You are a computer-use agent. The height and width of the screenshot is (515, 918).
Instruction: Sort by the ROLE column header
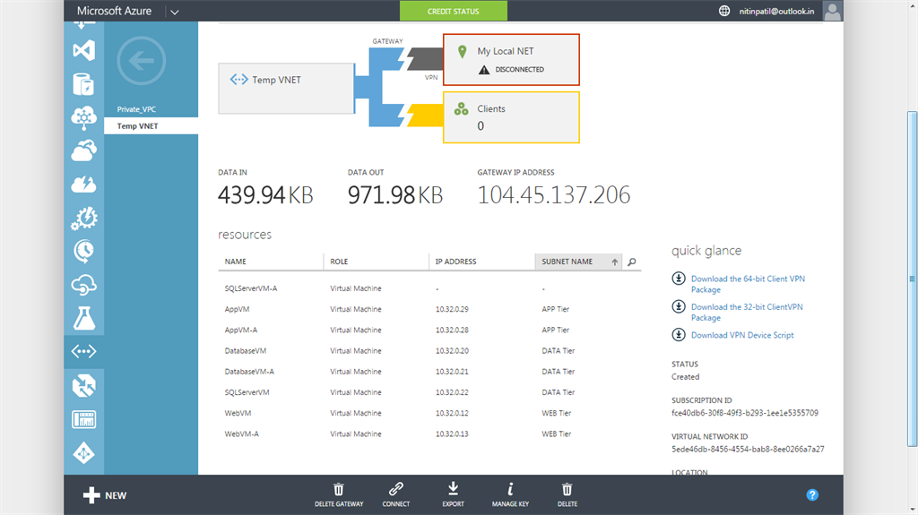pyautogui.click(x=376, y=262)
